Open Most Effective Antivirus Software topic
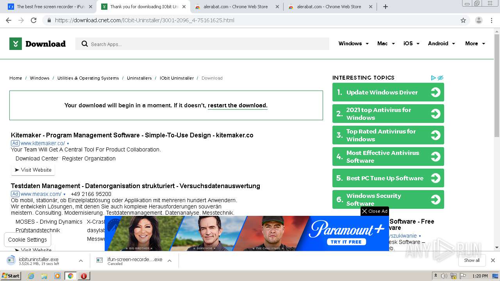The image size is (500, 281). (388, 157)
